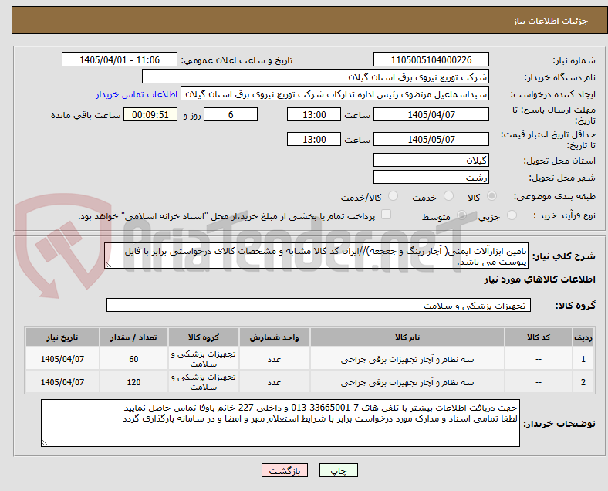Click the need date cell in row 1
This screenshot has height=491, width=608.
click(x=62, y=359)
